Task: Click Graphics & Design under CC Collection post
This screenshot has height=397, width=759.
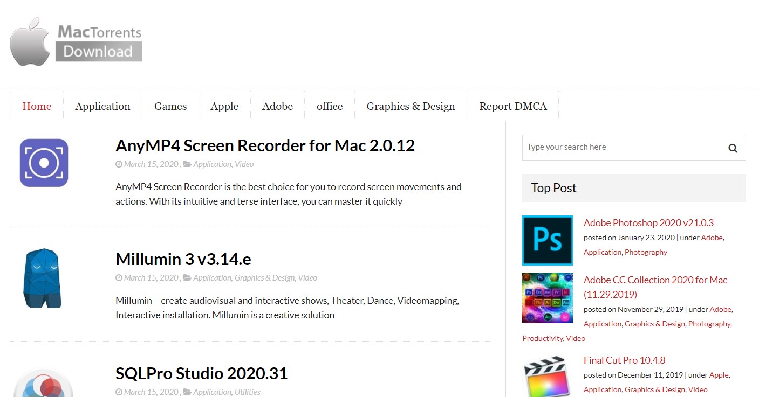Action: click(x=655, y=324)
